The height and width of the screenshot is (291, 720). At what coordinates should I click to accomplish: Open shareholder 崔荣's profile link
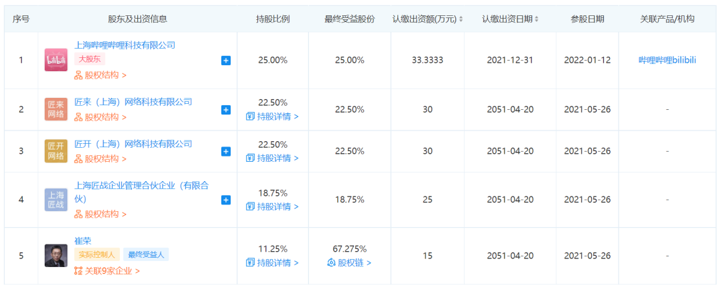click(x=83, y=240)
